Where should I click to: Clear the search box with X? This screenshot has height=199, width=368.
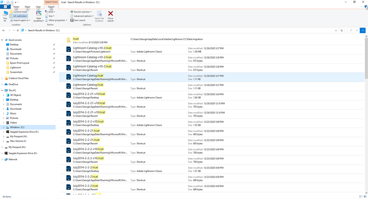click(357, 31)
